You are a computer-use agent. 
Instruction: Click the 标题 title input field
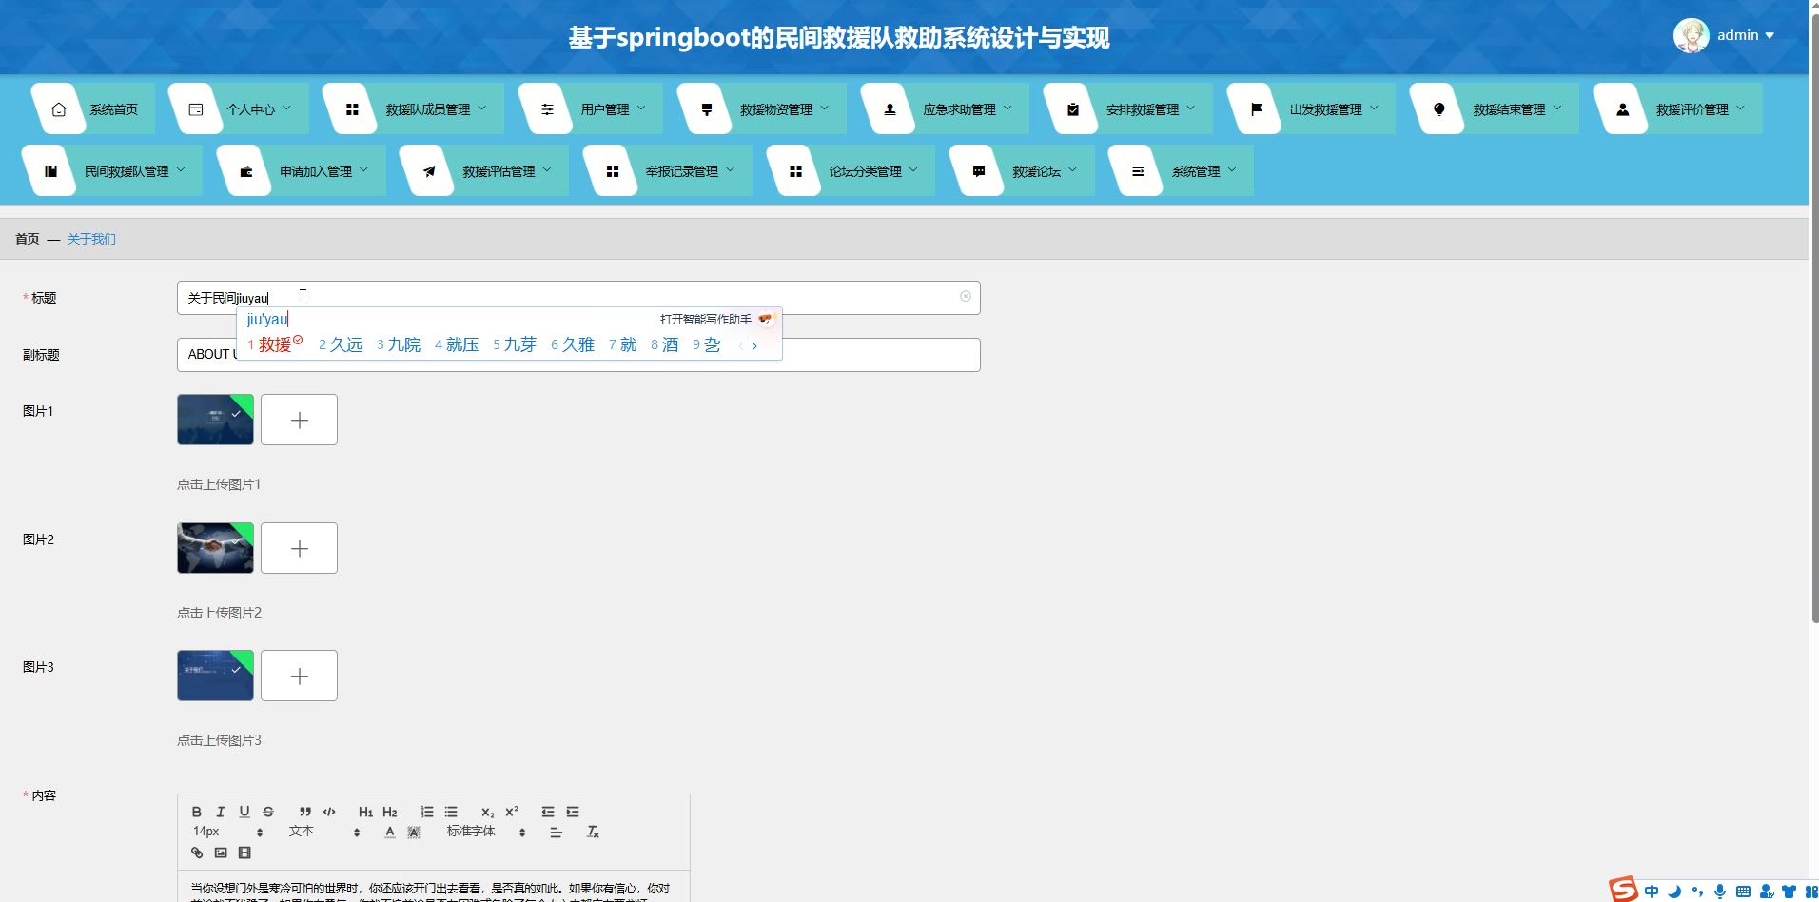click(x=578, y=297)
